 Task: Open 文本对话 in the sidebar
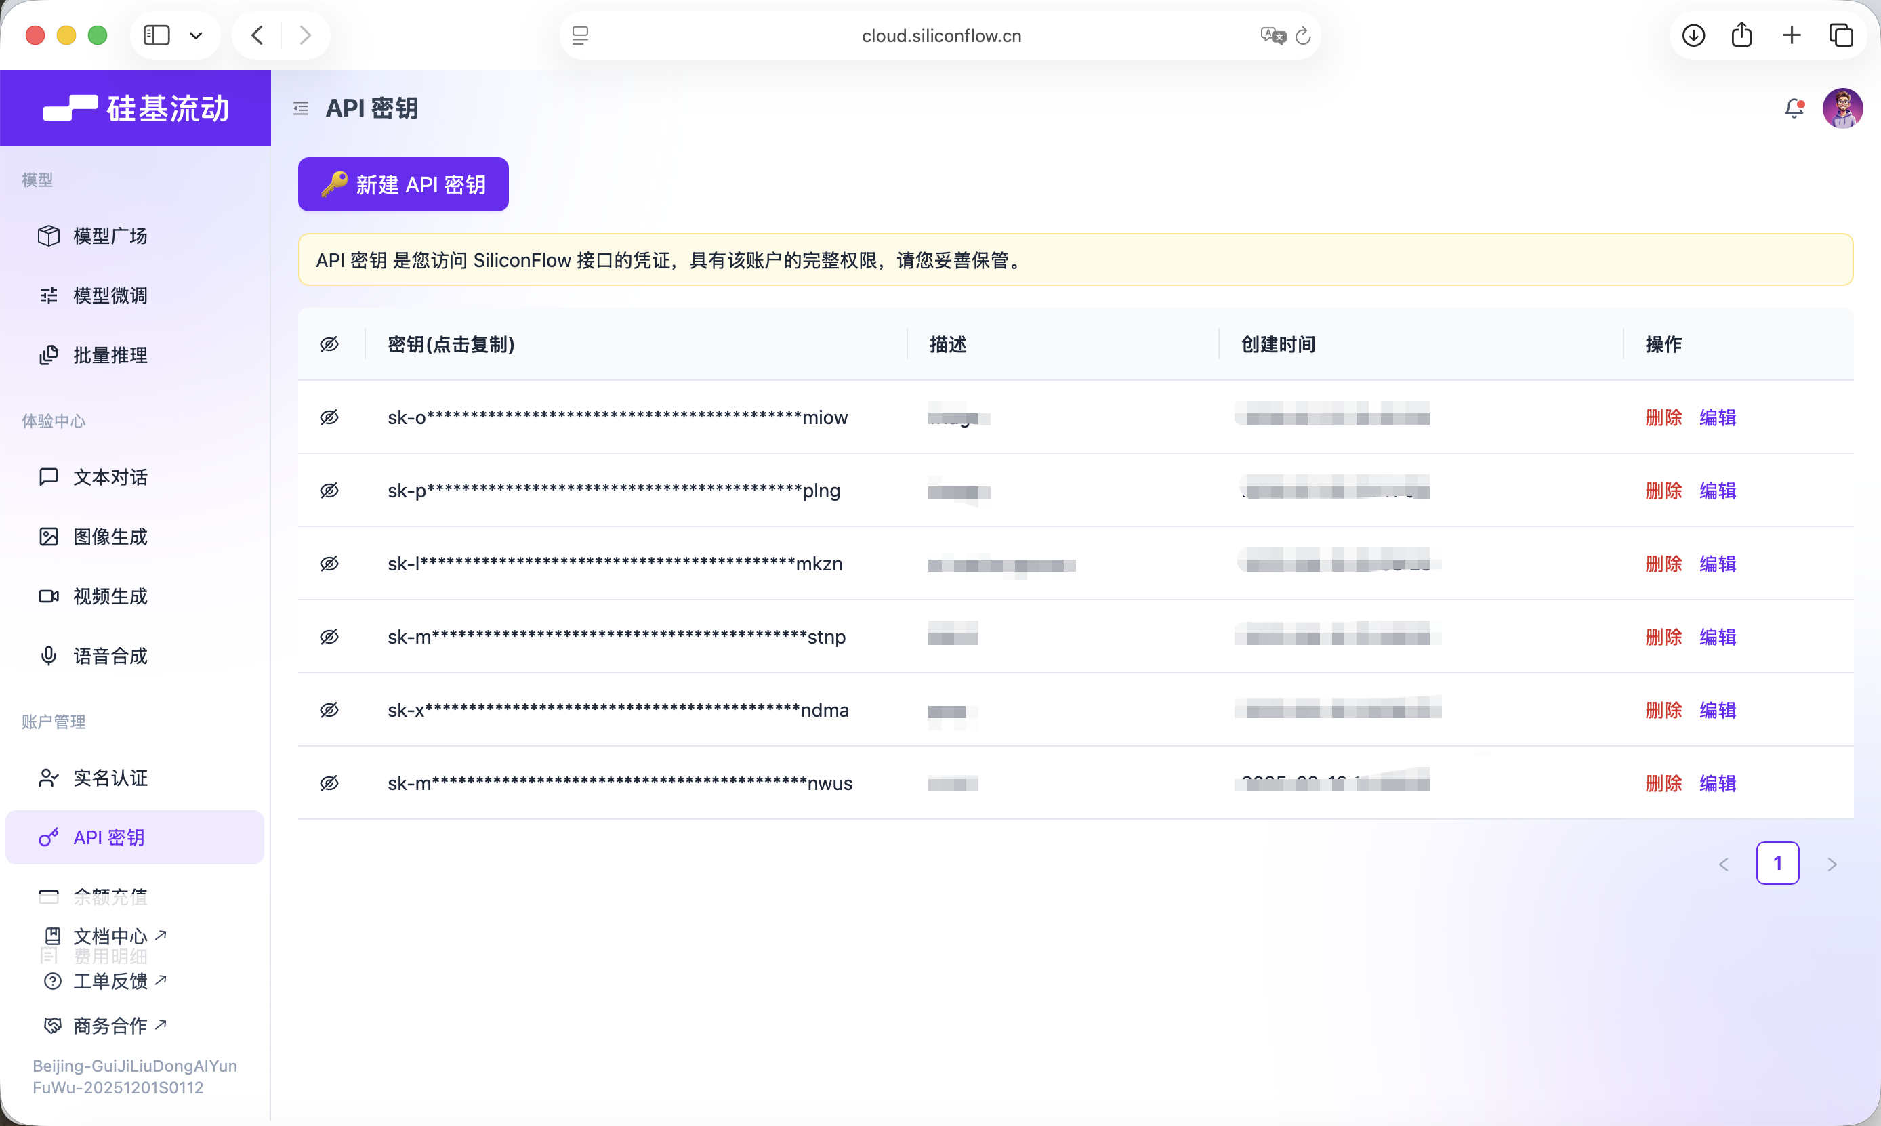(110, 477)
